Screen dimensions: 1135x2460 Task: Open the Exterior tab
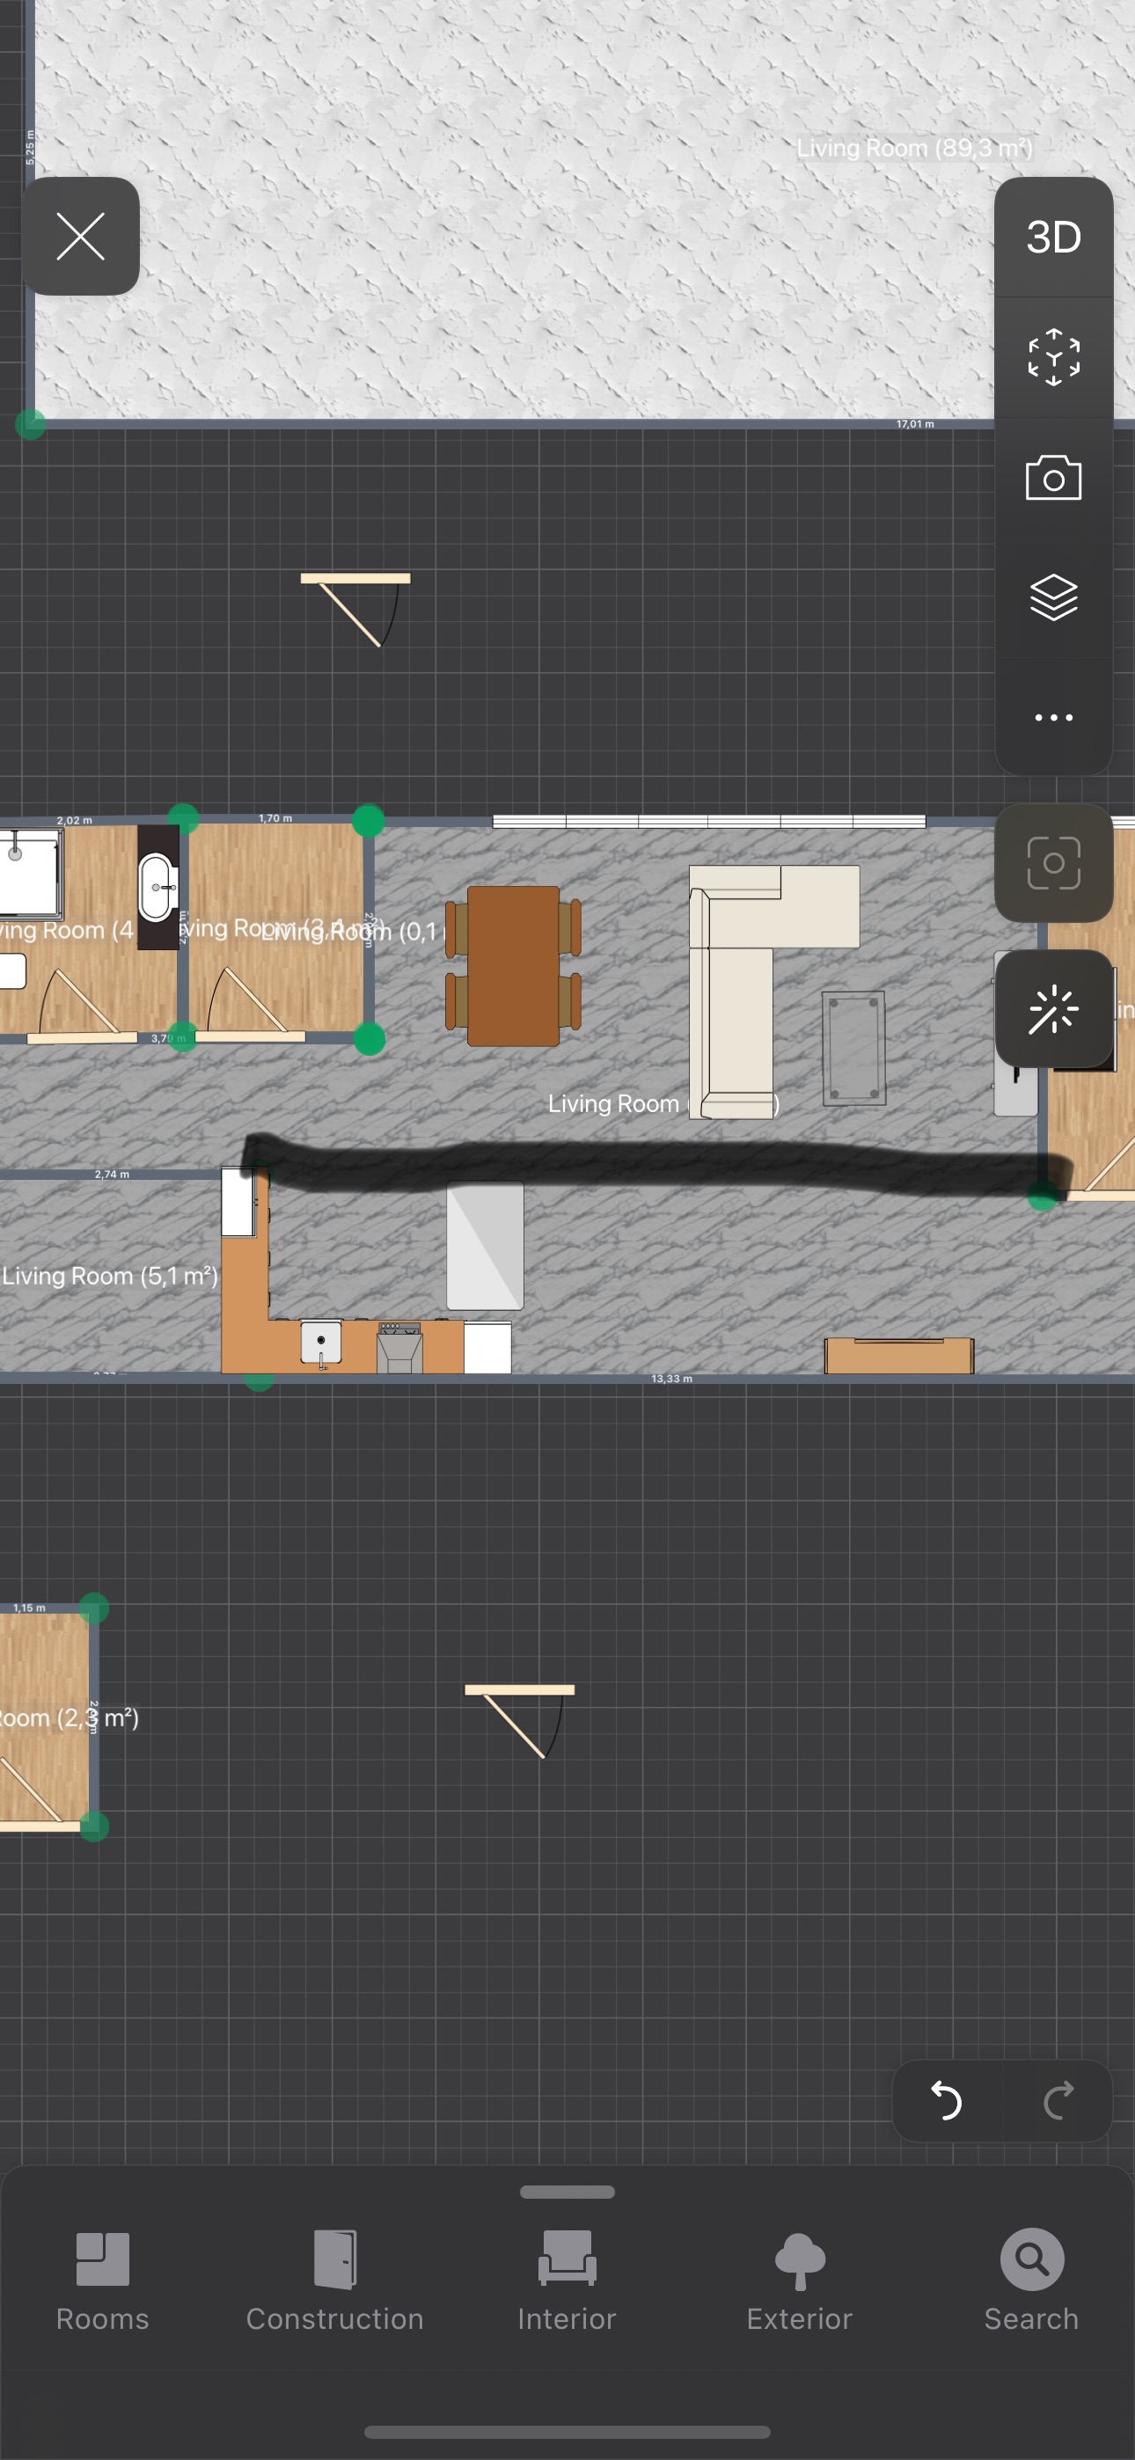pyautogui.click(x=799, y=2281)
